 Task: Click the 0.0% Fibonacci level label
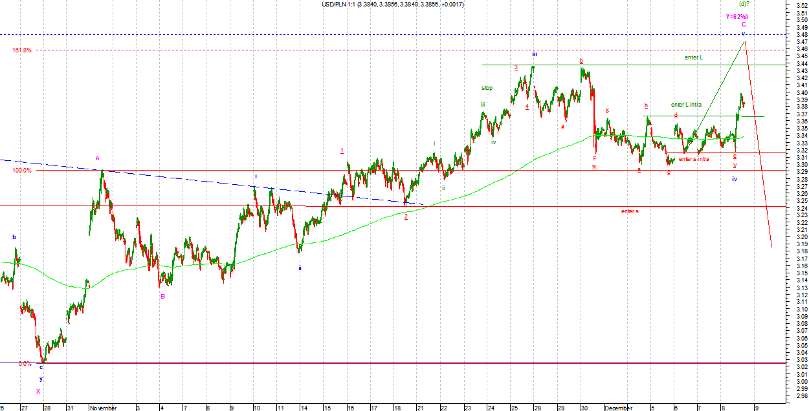tap(25, 364)
